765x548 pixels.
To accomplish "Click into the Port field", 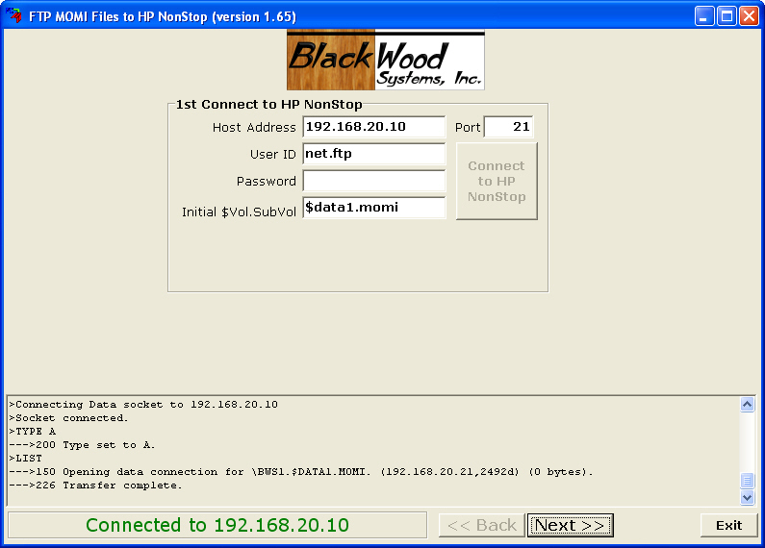I will coord(508,127).
